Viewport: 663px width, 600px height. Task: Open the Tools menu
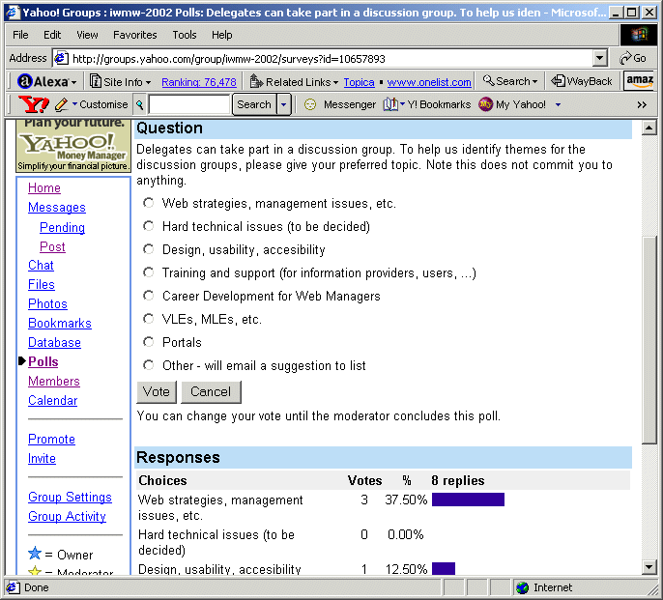tap(185, 35)
